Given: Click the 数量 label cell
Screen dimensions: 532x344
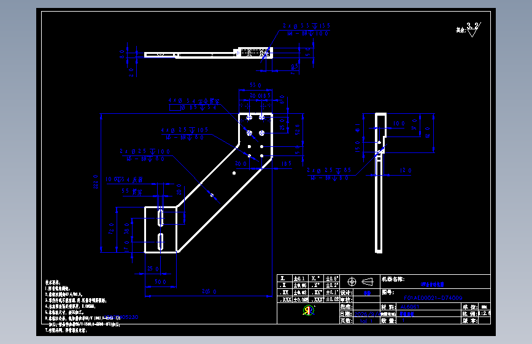Looking at the screenshot, I should pos(388,321).
